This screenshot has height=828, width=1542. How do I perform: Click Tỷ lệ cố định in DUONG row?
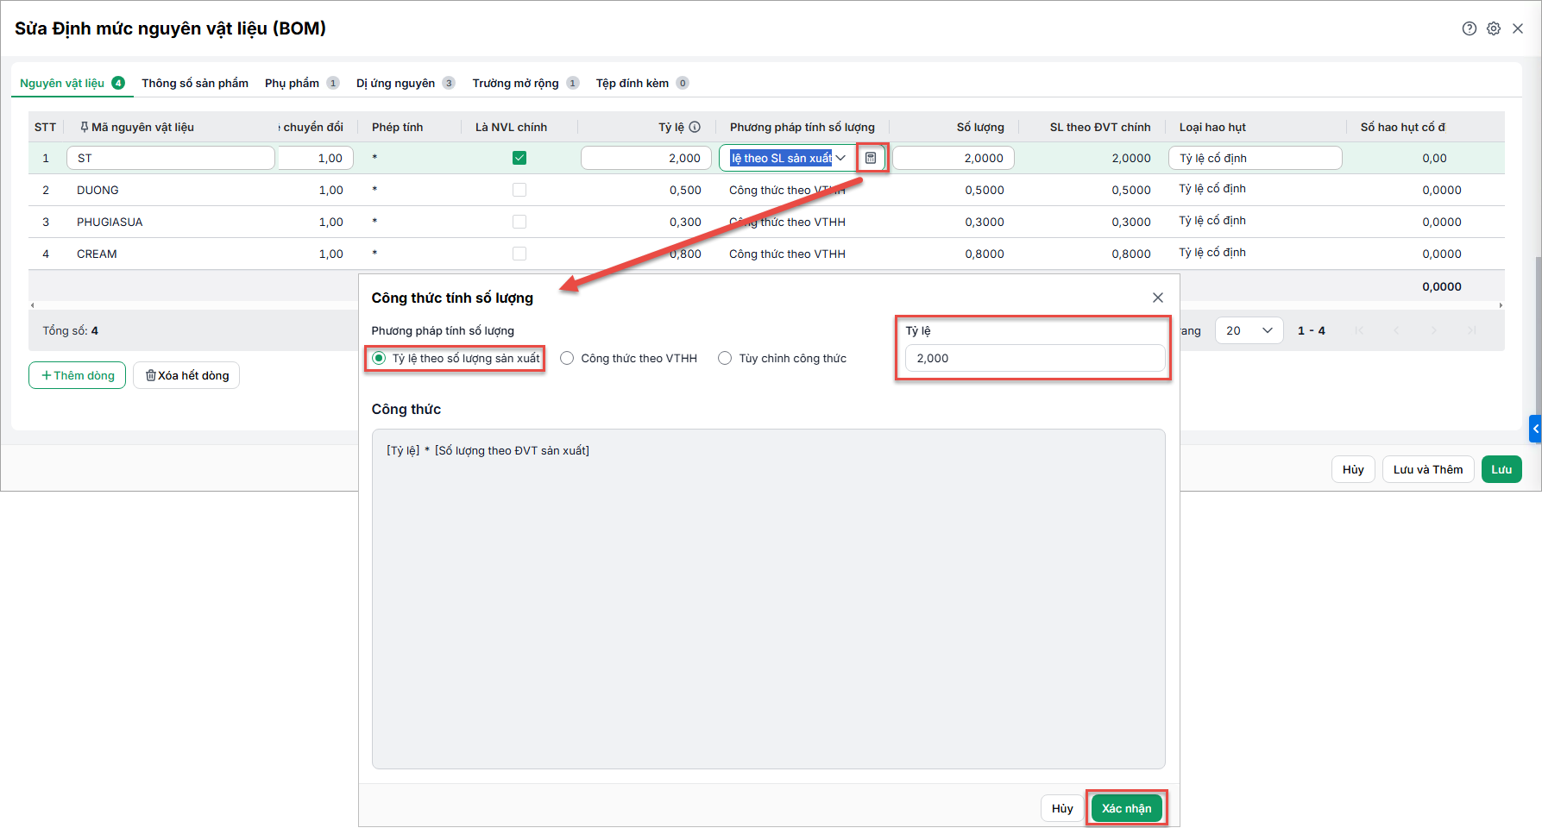[x=1212, y=189]
